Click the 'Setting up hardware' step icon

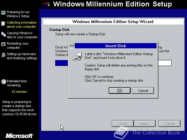(4, 55)
